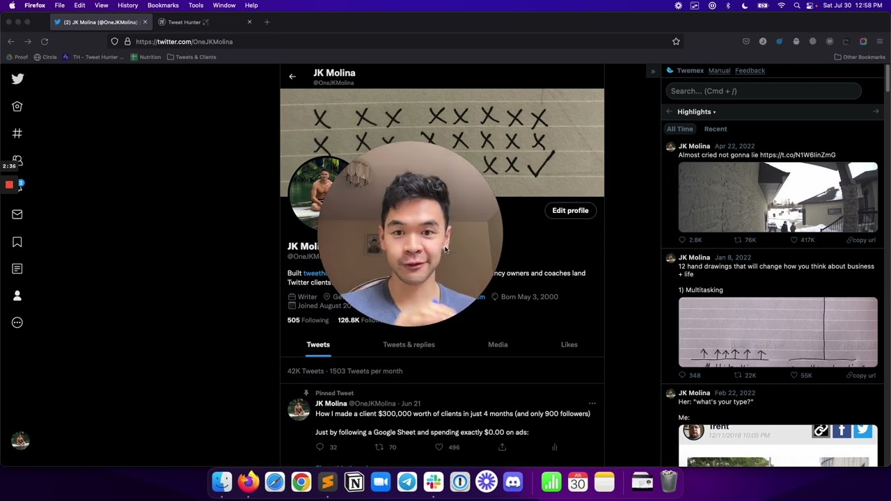Open Bookmarks icon in Twitter sidebar
The height and width of the screenshot is (501, 891).
click(17, 241)
